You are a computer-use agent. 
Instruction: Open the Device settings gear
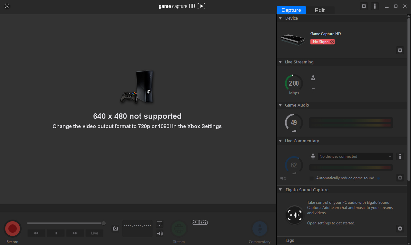tap(400, 50)
